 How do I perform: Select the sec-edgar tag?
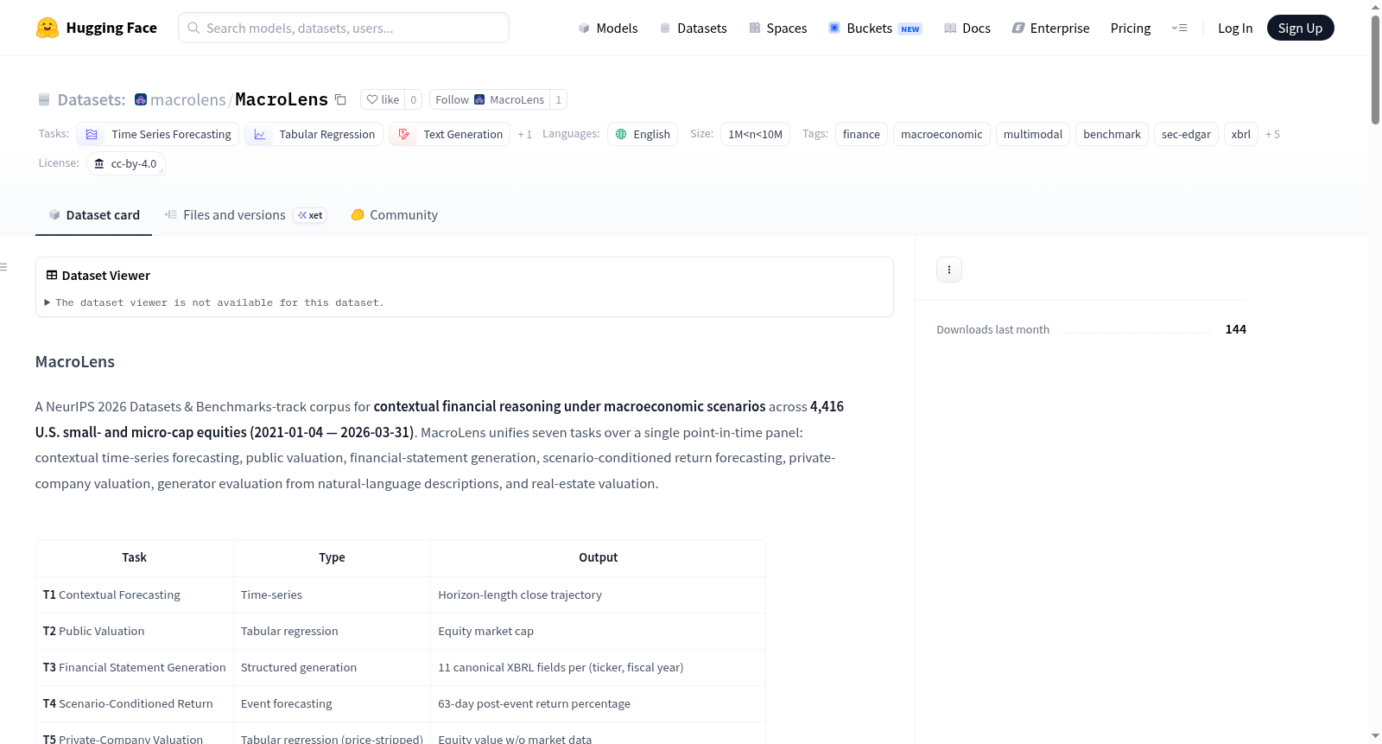click(x=1186, y=134)
